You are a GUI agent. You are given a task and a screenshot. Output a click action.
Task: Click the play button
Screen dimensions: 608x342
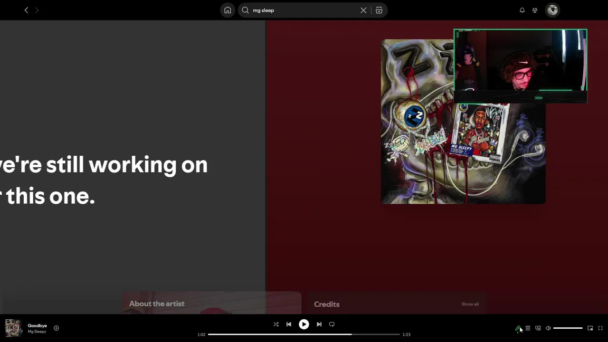(304, 324)
